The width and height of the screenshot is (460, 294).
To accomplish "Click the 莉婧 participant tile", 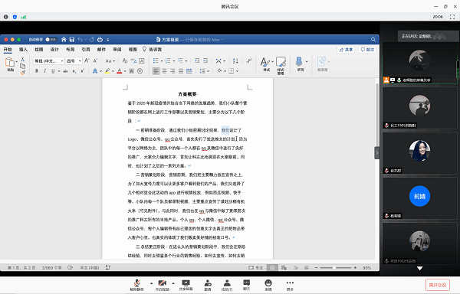I will coord(420,198).
